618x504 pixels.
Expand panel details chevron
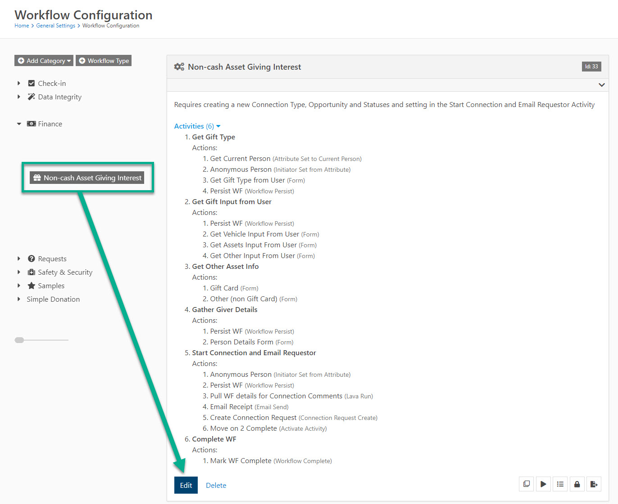(x=602, y=85)
